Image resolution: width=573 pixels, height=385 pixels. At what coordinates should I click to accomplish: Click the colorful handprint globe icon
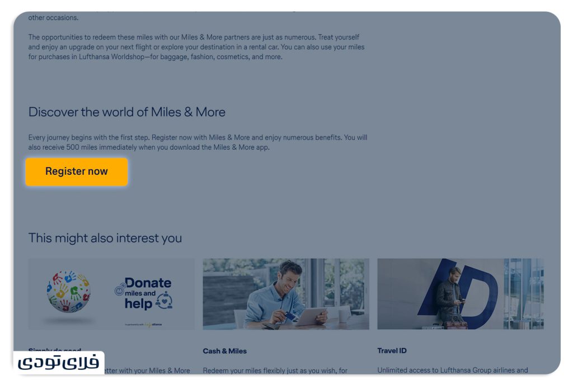pyautogui.click(x=68, y=291)
